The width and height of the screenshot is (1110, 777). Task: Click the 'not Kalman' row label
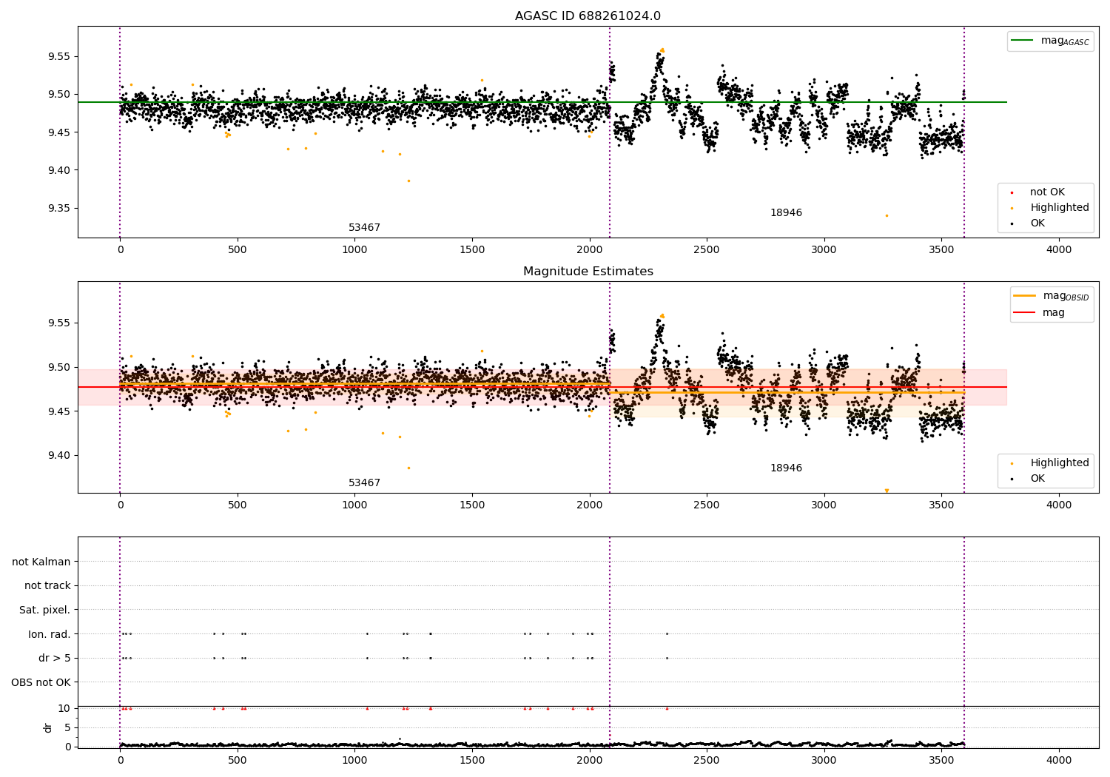pyautogui.click(x=41, y=562)
